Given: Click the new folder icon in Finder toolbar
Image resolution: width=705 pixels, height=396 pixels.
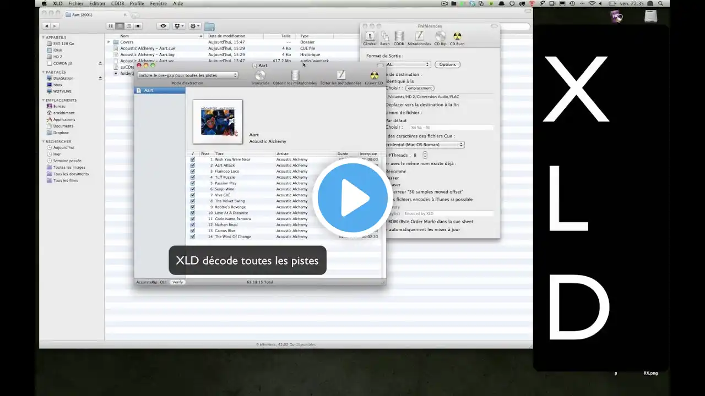Looking at the screenshot, I should (x=210, y=26).
